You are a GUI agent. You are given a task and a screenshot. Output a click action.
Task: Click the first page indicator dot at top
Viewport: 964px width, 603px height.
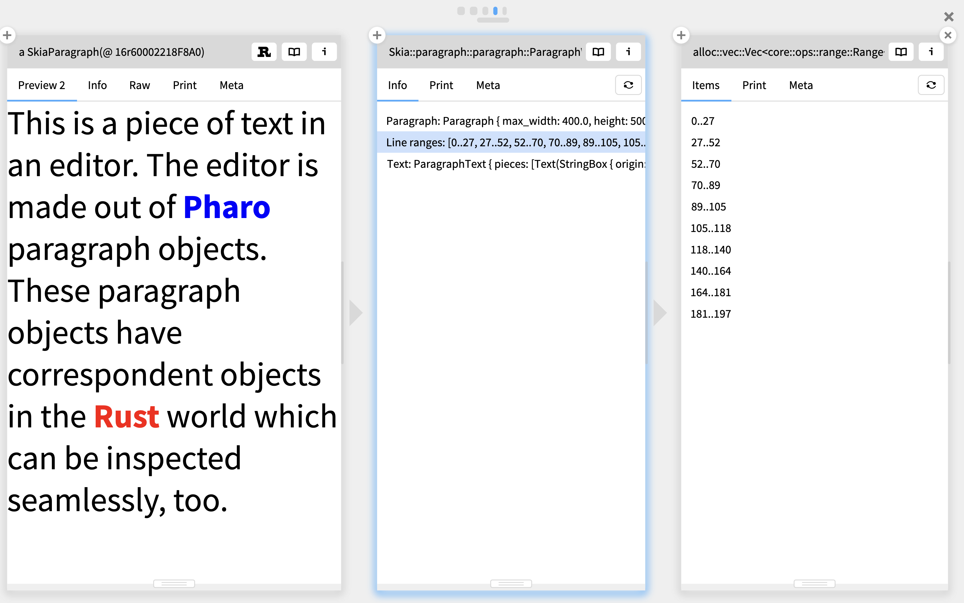point(461,11)
